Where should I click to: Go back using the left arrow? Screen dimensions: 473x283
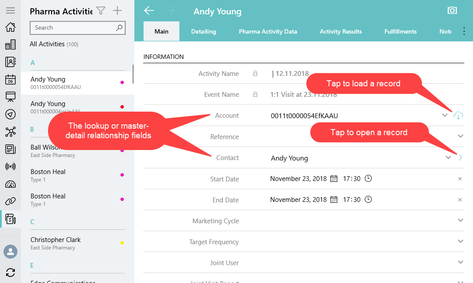[149, 11]
